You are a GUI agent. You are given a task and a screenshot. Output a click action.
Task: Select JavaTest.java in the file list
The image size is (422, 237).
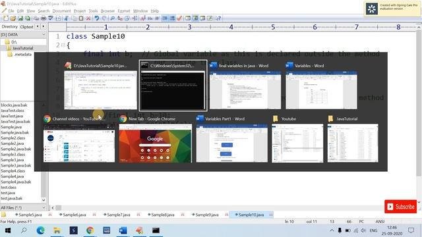(12, 116)
